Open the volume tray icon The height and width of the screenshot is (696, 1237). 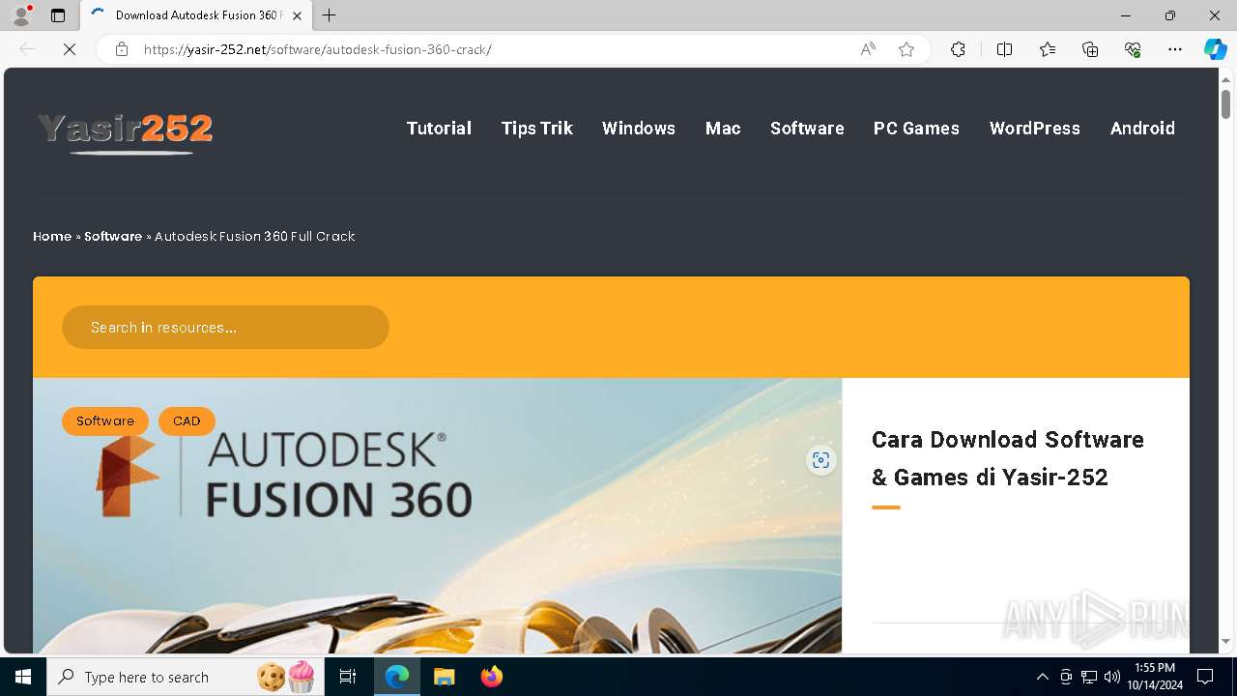coord(1112,677)
